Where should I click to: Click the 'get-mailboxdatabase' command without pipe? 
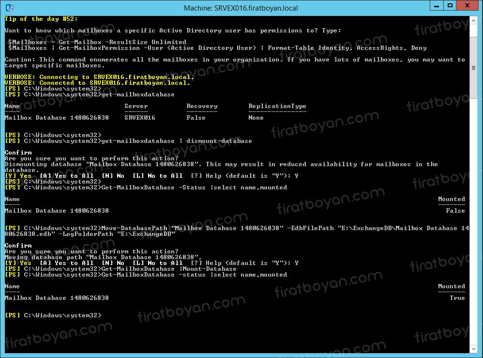click(x=138, y=94)
